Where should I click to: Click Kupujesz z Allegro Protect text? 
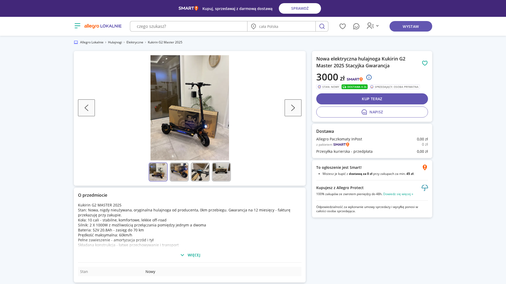pyautogui.click(x=340, y=188)
